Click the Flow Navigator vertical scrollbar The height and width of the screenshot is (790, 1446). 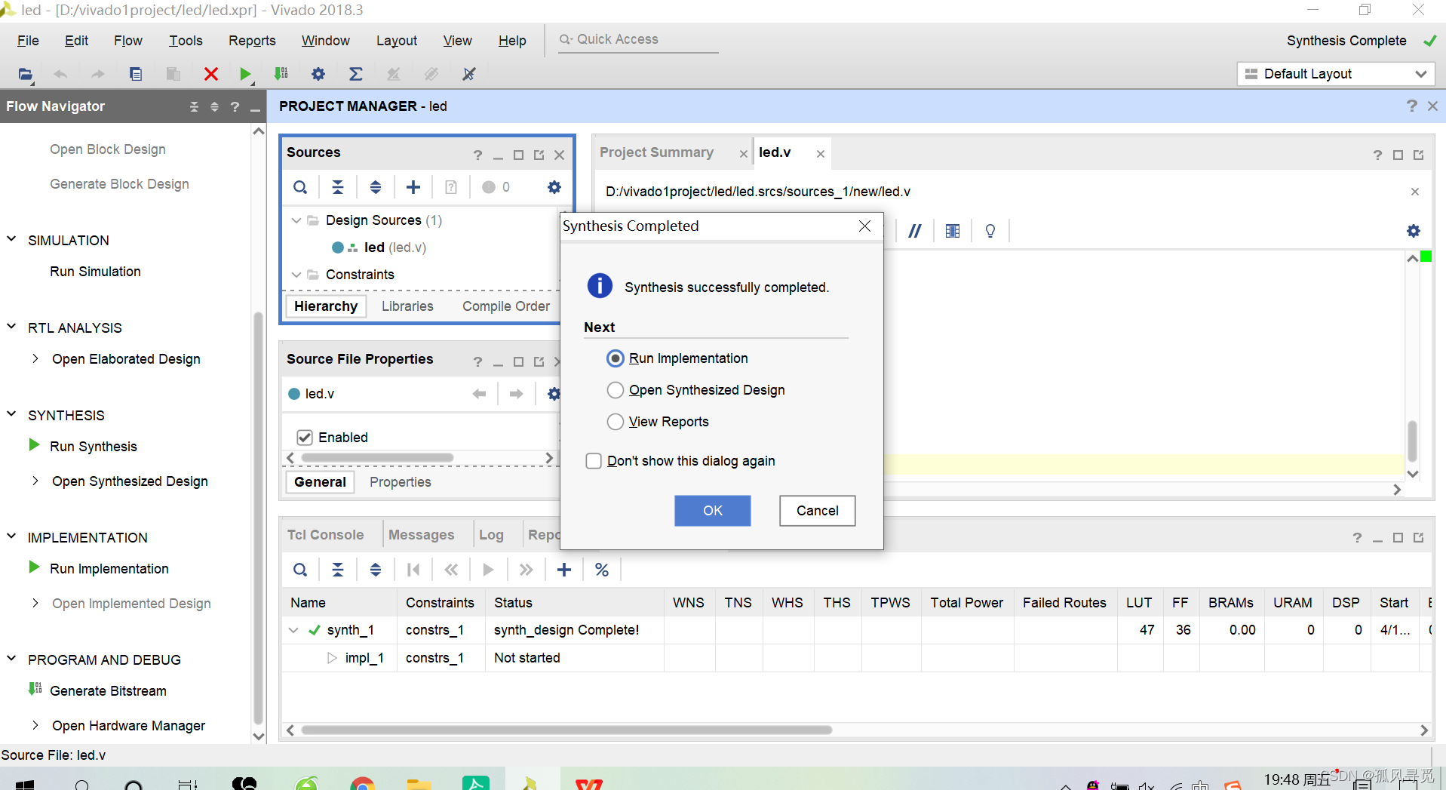pyautogui.click(x=259, y=517)
